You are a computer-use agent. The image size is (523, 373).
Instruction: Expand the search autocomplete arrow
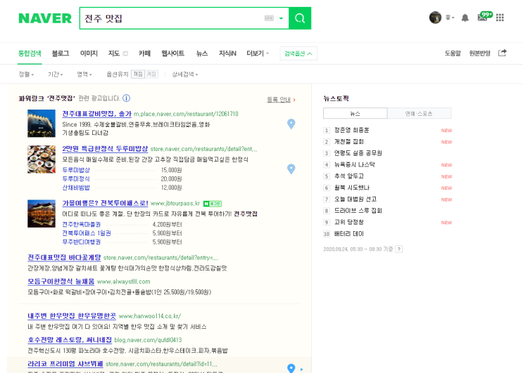tap(281, 18)
